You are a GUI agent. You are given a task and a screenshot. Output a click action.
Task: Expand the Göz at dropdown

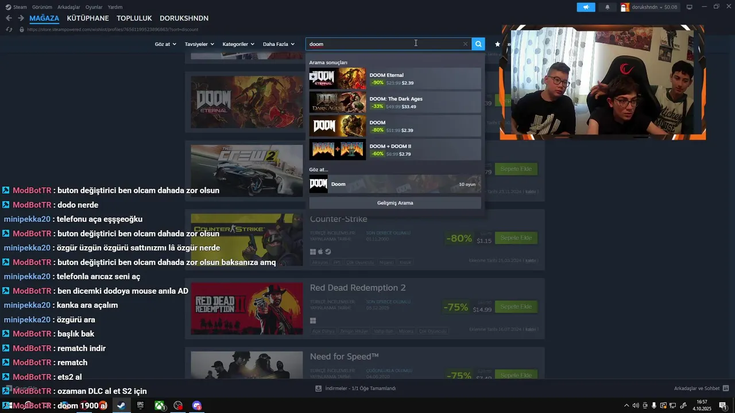tap(165, 44)
